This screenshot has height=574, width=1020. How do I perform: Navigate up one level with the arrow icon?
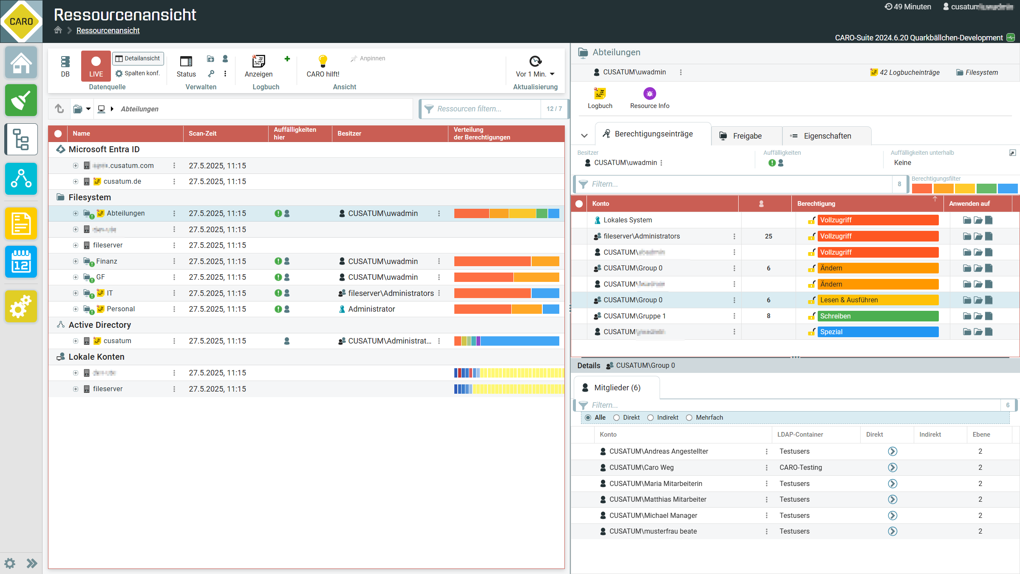[x=59, y=109]
